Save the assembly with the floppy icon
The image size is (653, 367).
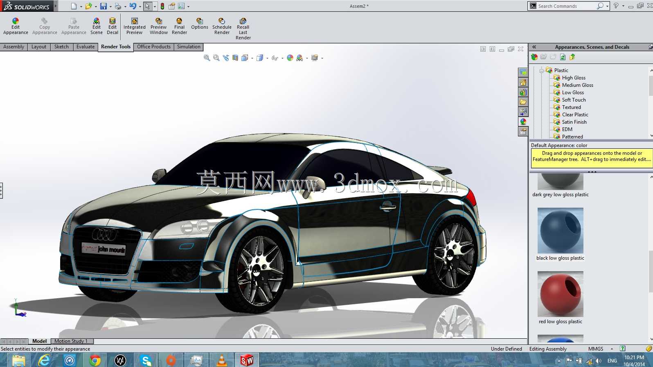pos(104,6)
